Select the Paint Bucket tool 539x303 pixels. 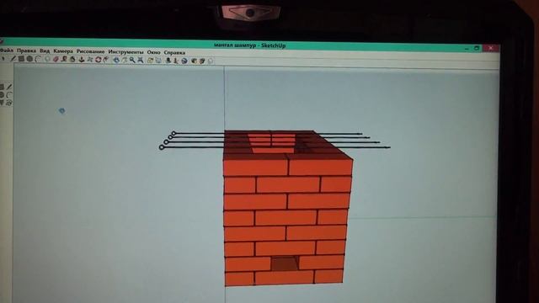(72, 60)
